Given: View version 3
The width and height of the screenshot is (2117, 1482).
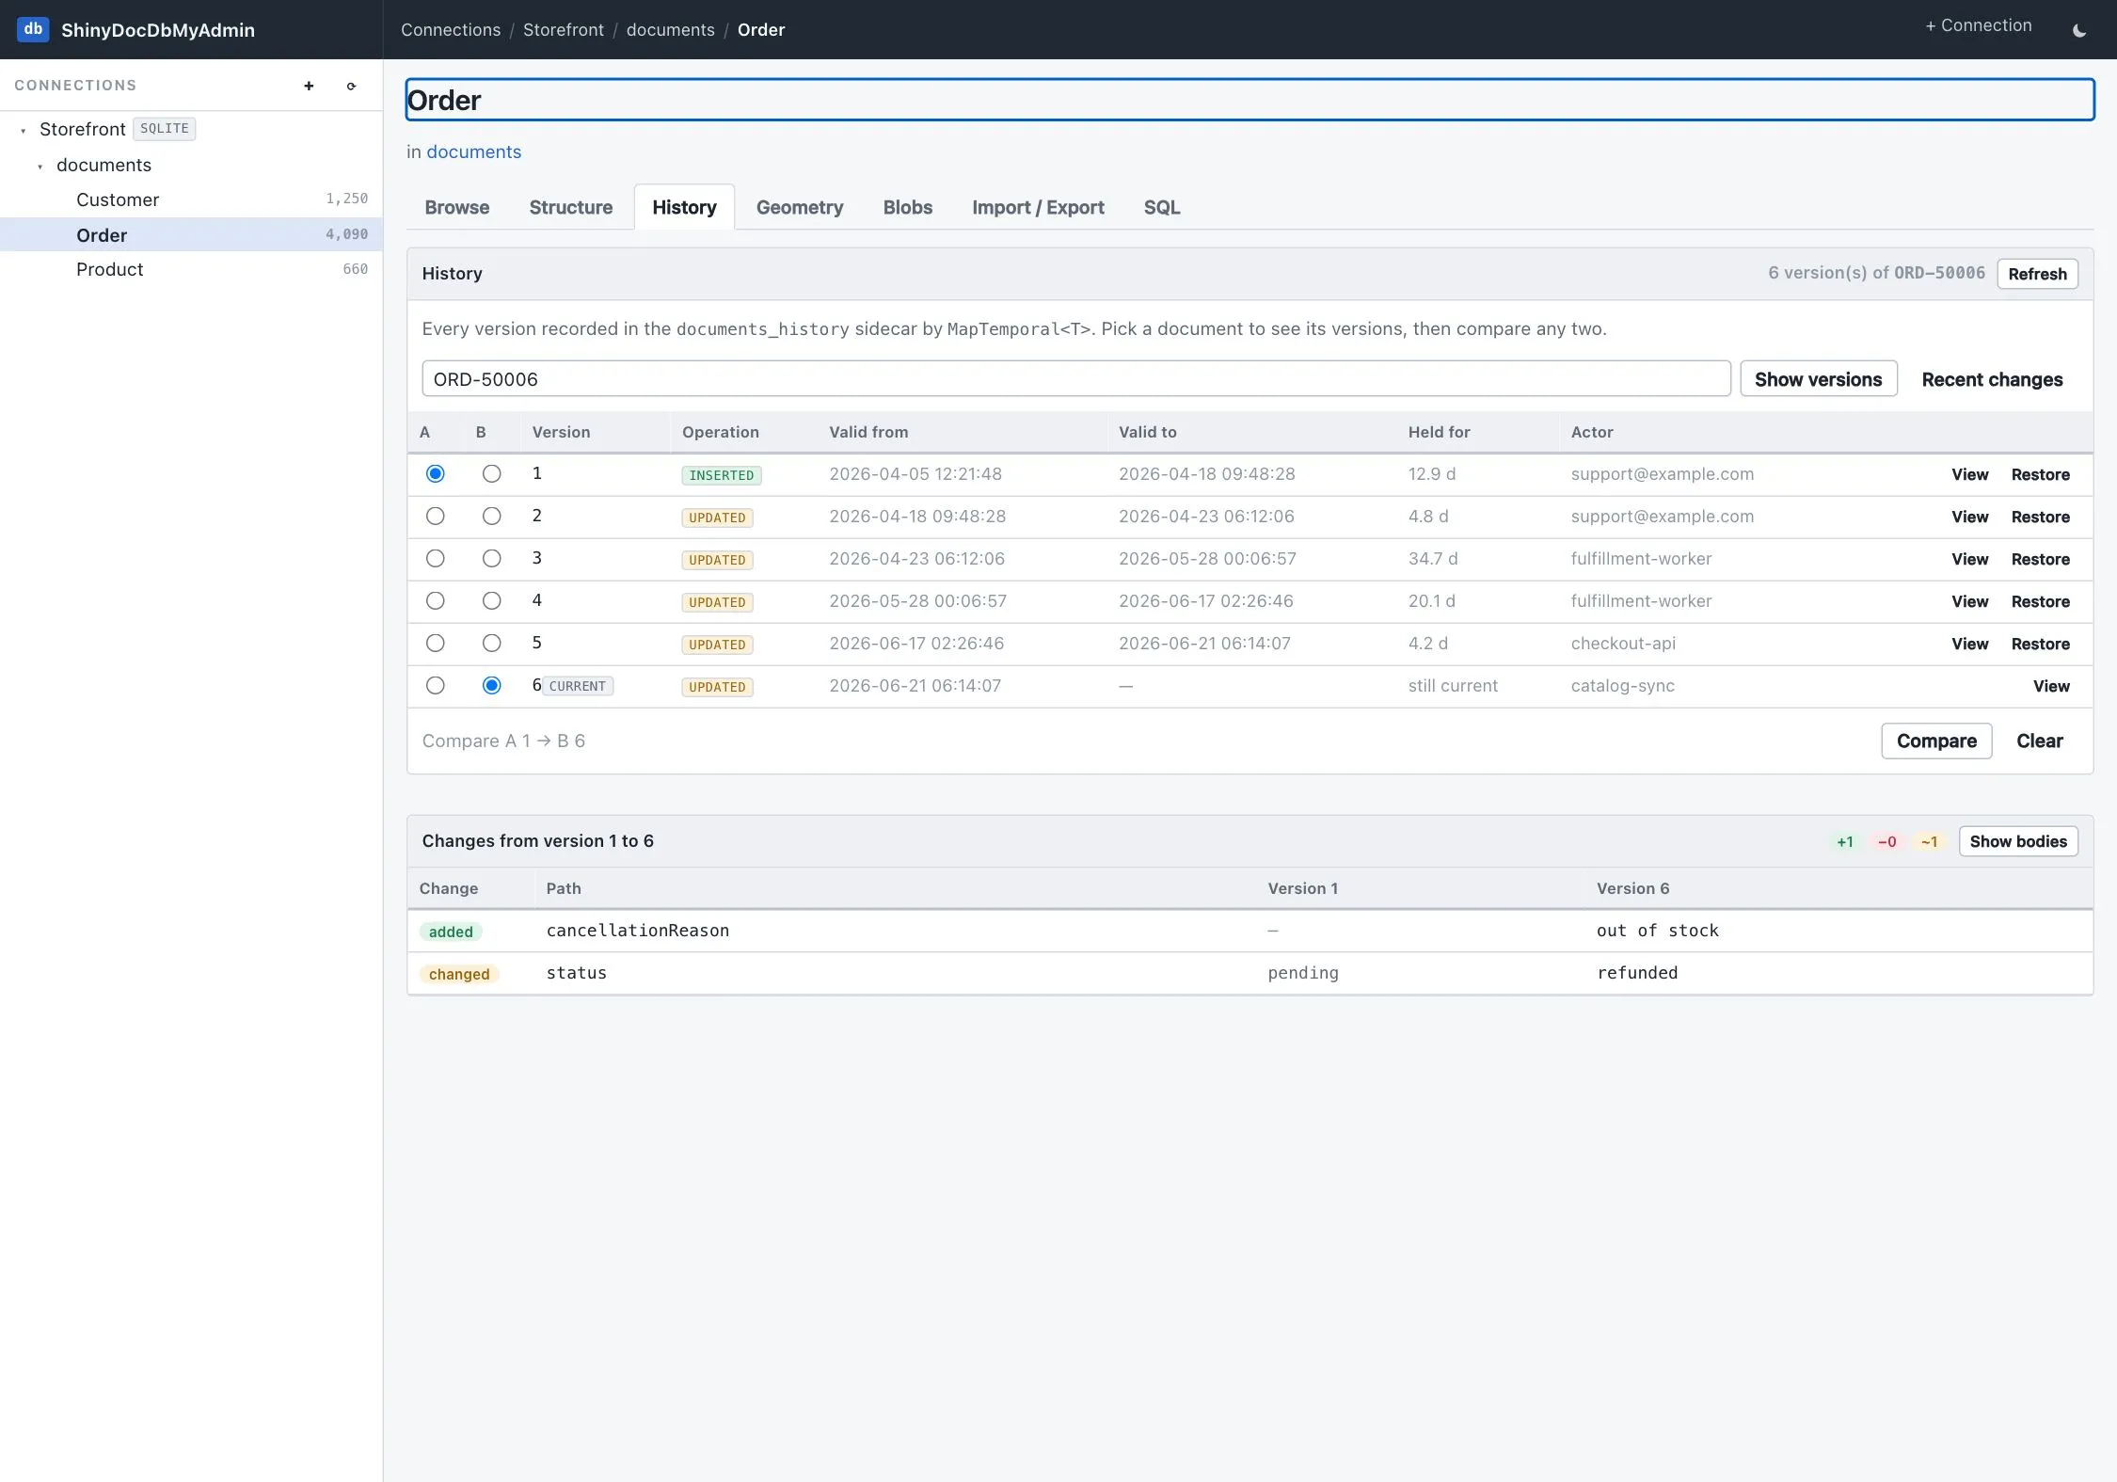Looking at the screenshot, I should click(x=1969, y=559).
